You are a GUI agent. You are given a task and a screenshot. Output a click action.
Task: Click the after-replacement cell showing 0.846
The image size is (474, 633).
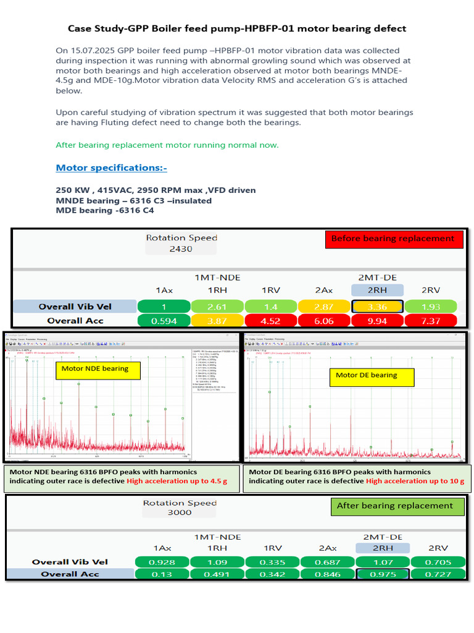(327, 574)
